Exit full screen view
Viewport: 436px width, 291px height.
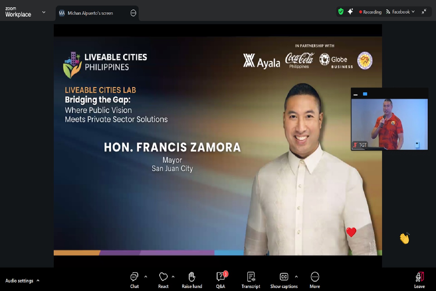(x=424, y=12)
